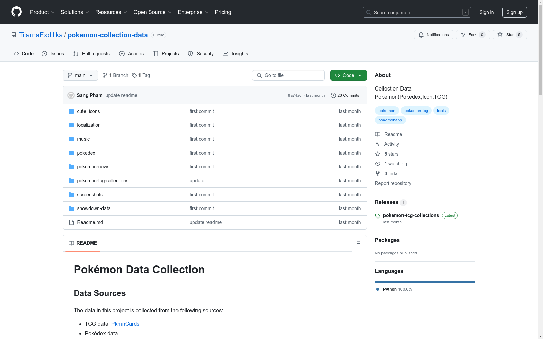
Task: Click the pokemon-tcg-collections folder icon
Action: tap(71, 181)
